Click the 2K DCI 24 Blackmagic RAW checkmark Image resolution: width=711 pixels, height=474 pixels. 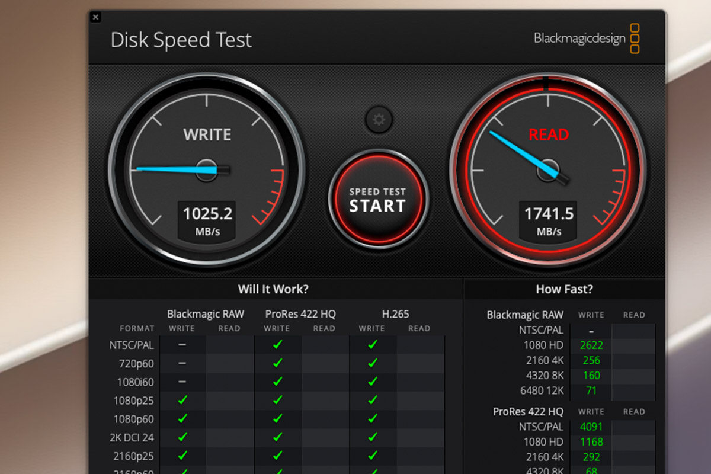coord(182,438)
